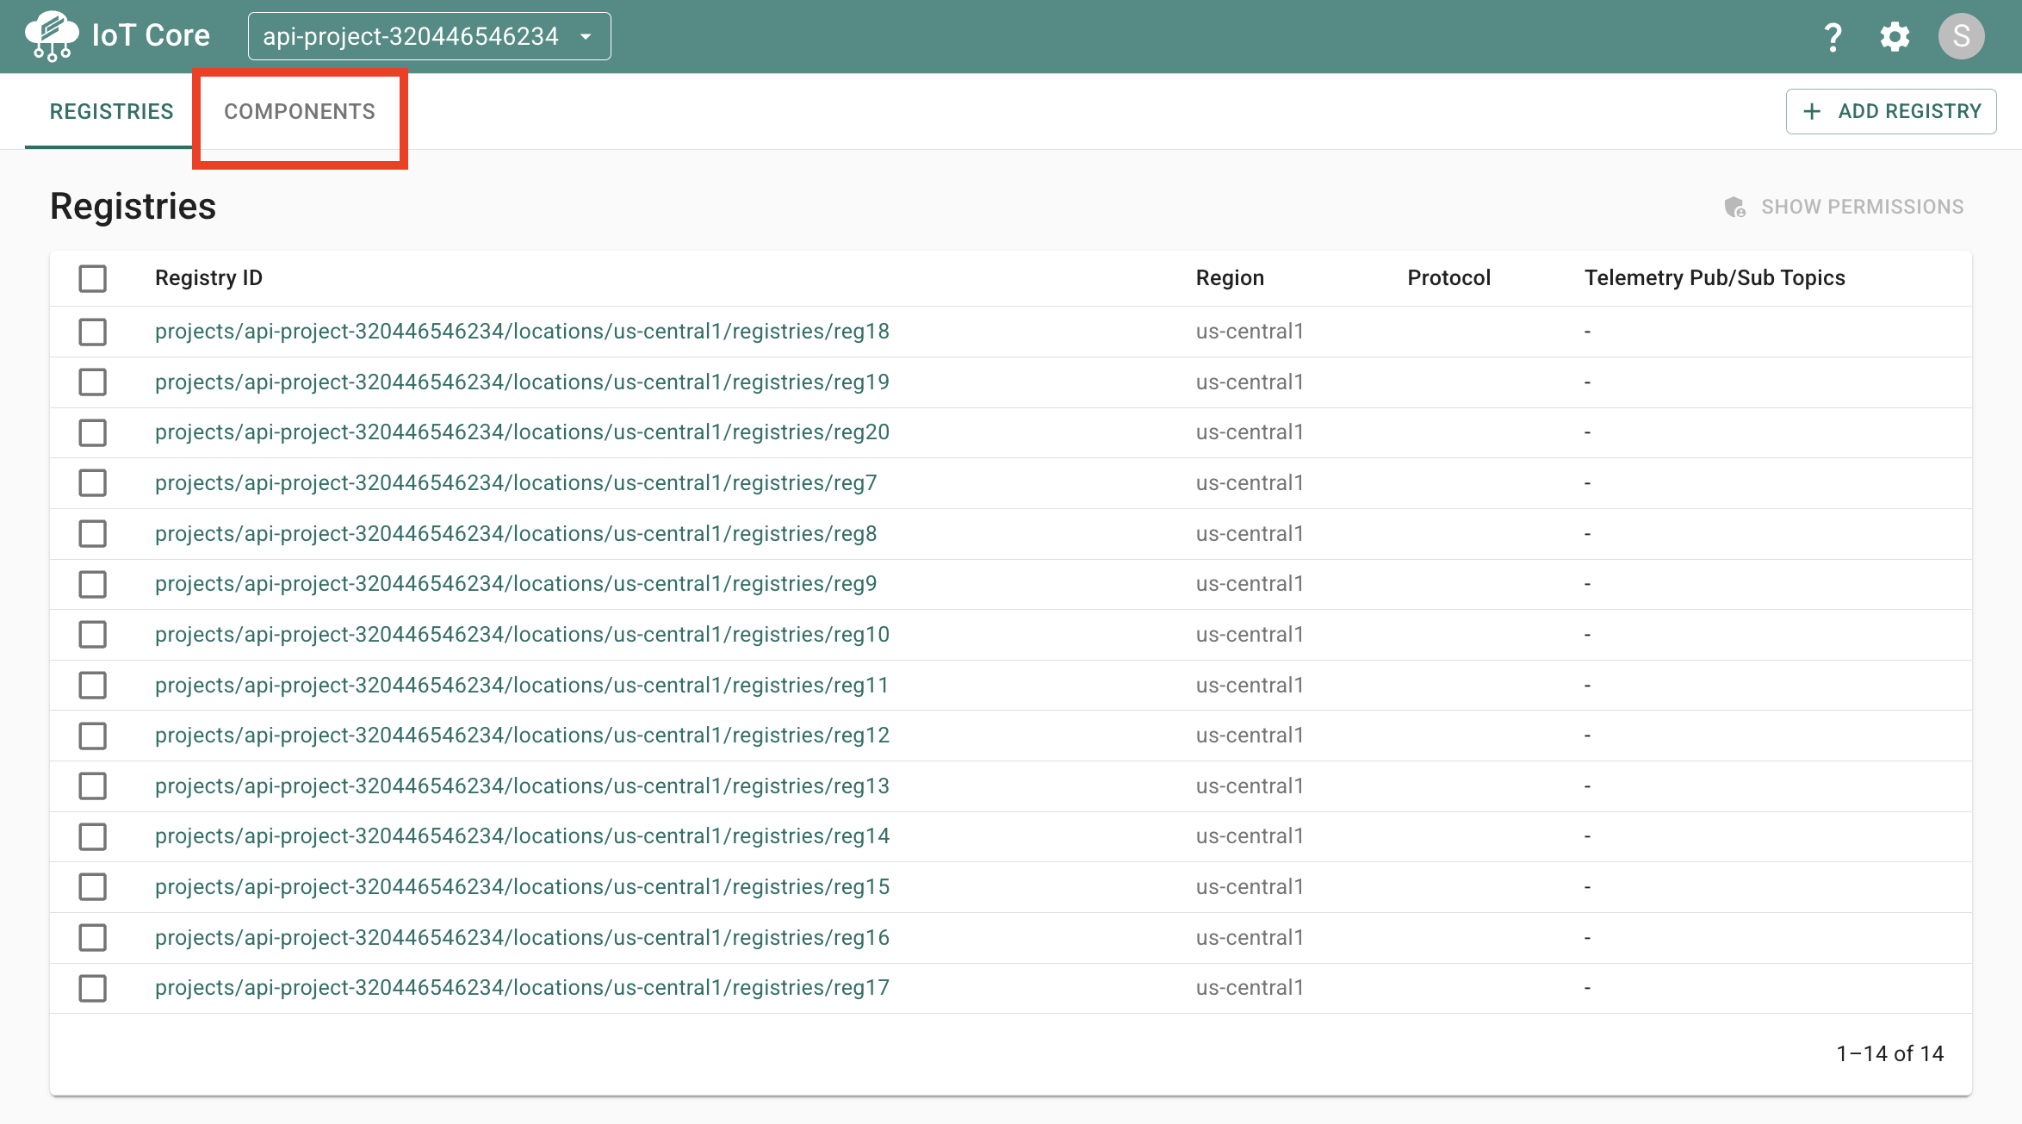Screen dimensions: 2022x1124
Task: Click the us-central1 region cell for reg10
Action: coord(1250,635)
